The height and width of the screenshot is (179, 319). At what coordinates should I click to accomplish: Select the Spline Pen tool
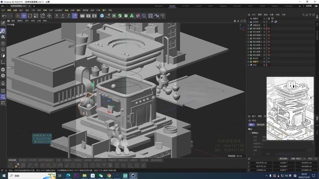tap(108, 16)
